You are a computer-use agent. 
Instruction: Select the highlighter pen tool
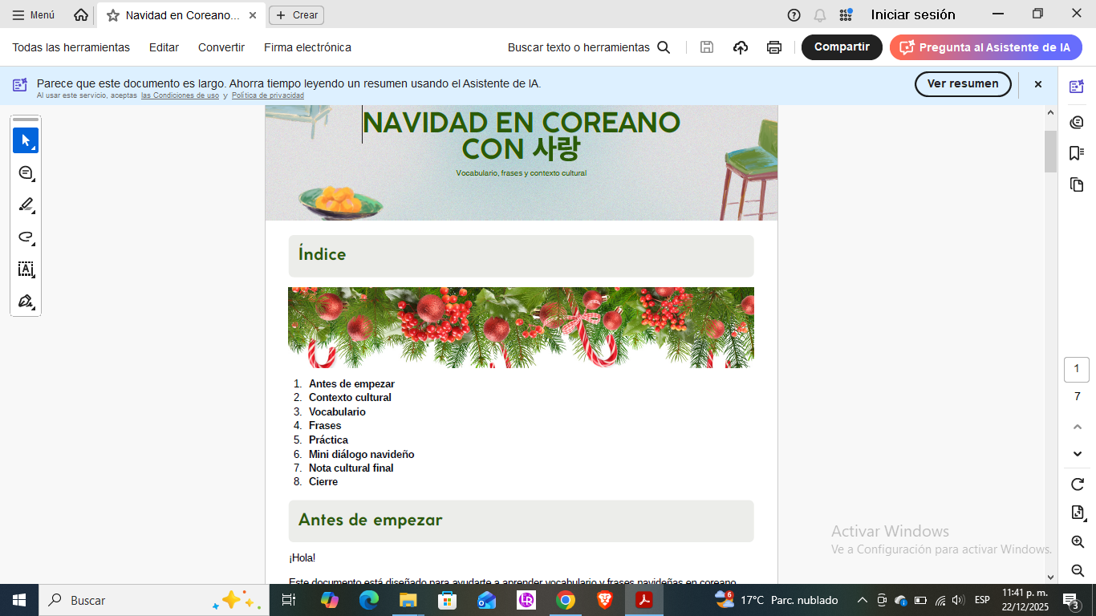point(26,205)
